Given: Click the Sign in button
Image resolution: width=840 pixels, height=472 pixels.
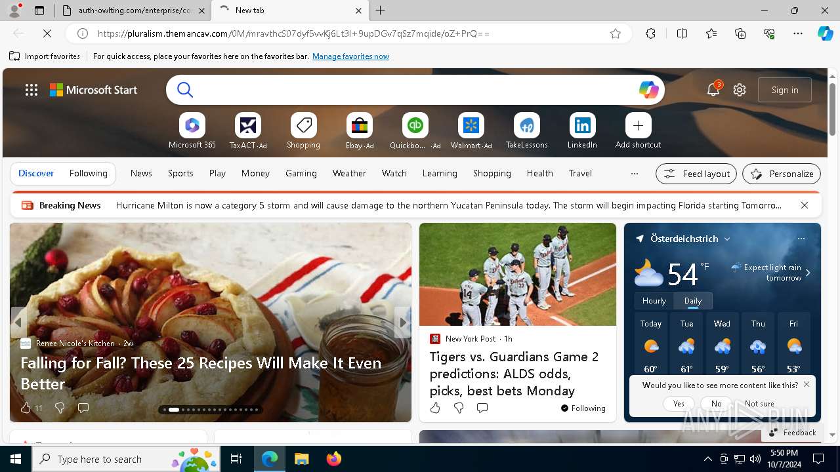Looking at the screenshot, I should point(785,90).
